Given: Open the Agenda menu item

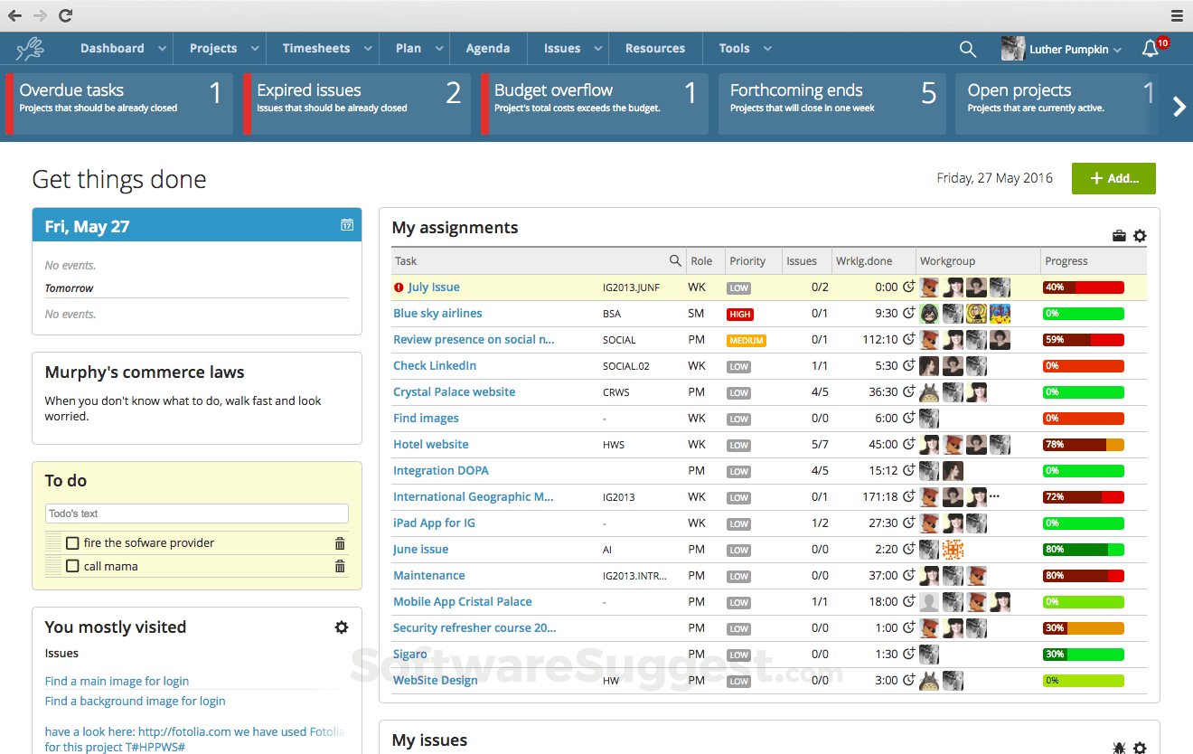Looking at the screenshot, I should point(487,49).
